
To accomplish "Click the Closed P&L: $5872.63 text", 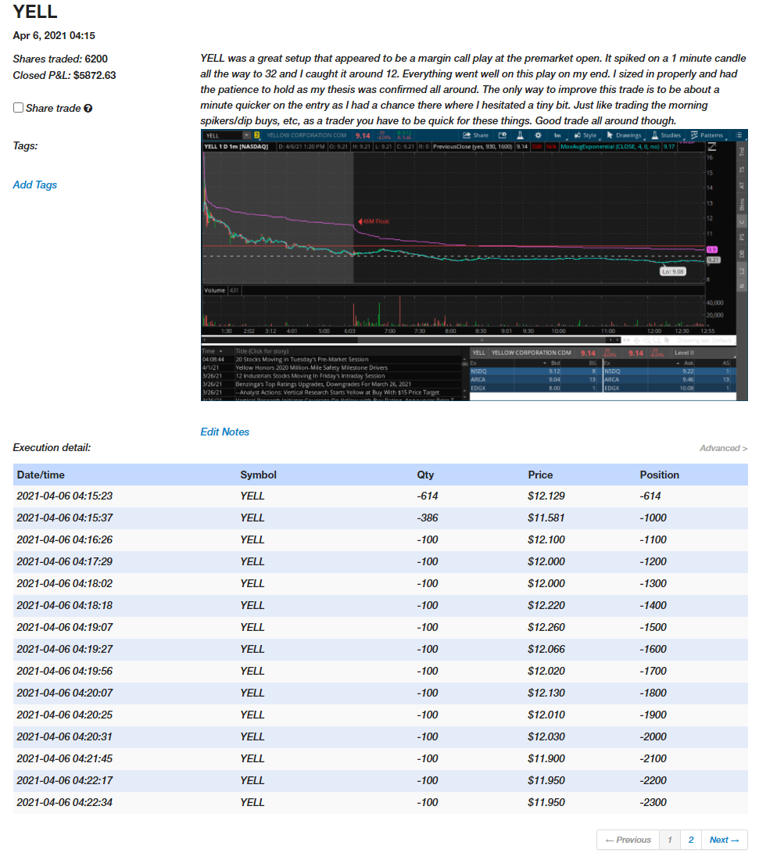I will click(65, 75).
